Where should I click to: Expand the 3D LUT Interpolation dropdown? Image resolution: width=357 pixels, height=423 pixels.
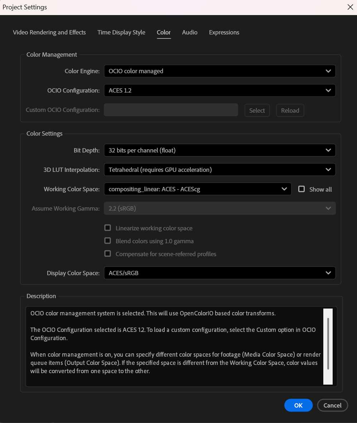click(220, 170)
